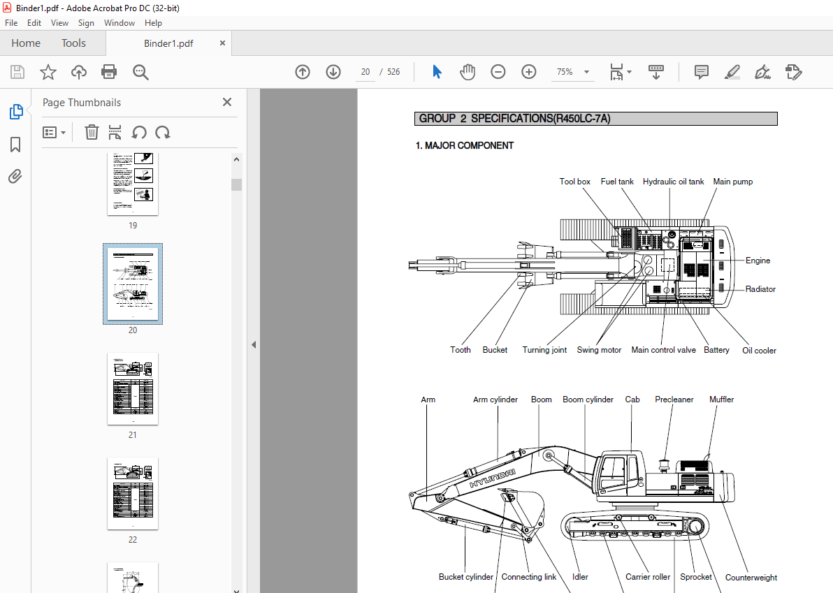This screenshot has width=833, height=593.
Task: Activate the selection arrow tool
Action: (437, 72)
